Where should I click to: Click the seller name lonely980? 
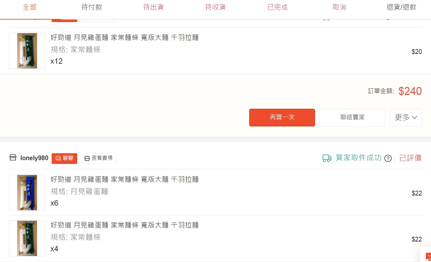[x=34, y=158]
